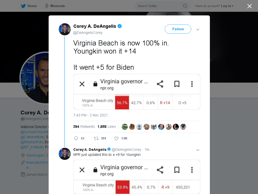This screenshot has width=258, height=194.
Task: Open the Log in dropdown
Action: [x=227, y=6]
